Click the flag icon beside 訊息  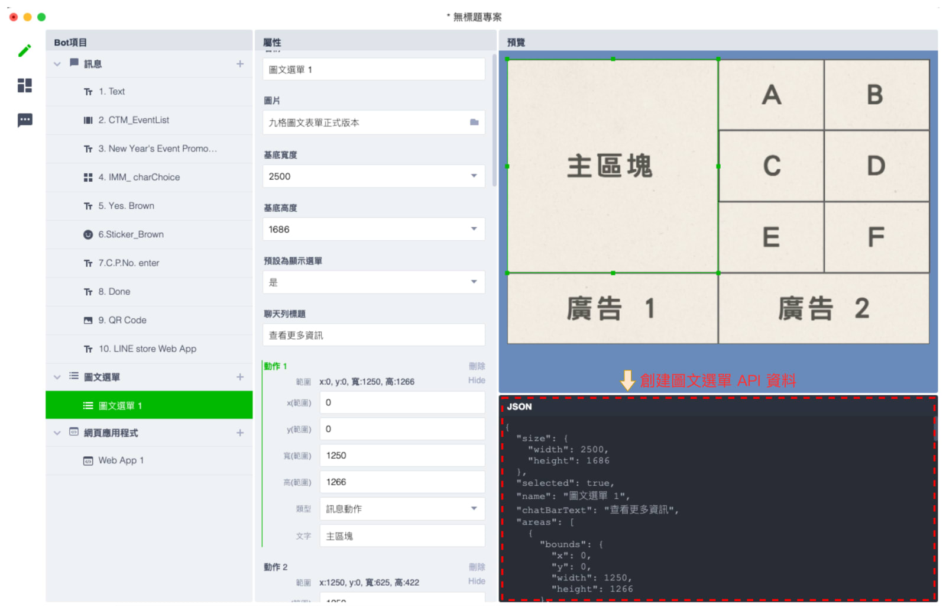74,63
